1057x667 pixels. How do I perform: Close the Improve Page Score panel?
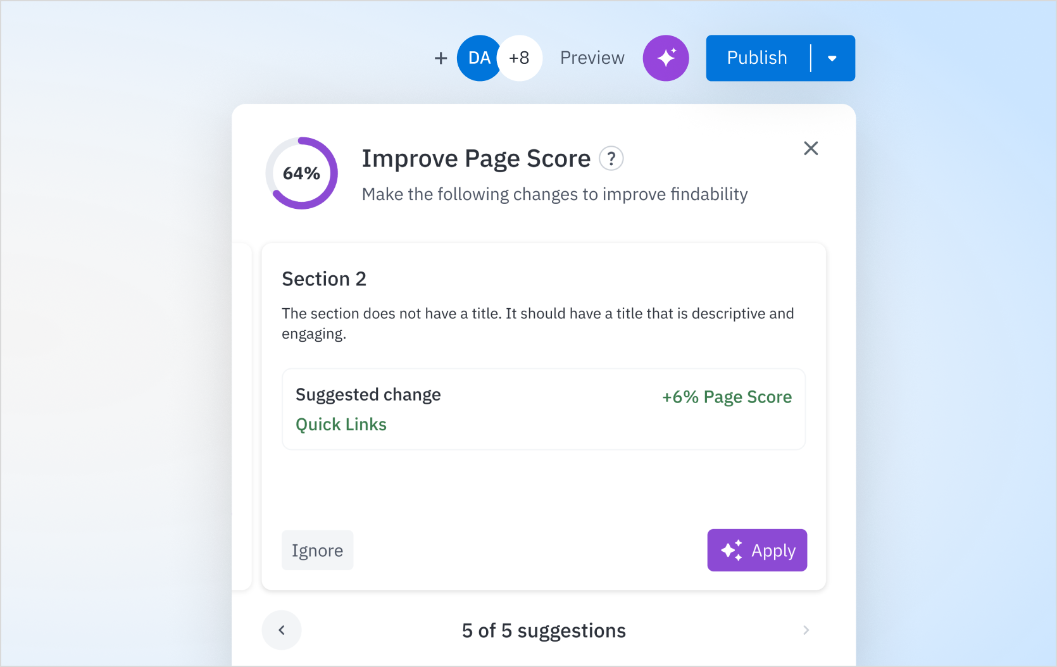tap(811, 149)
